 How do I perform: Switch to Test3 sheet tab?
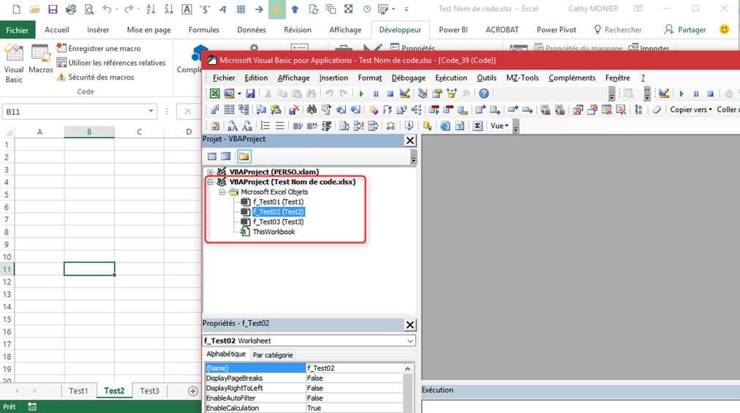[150, 391]
